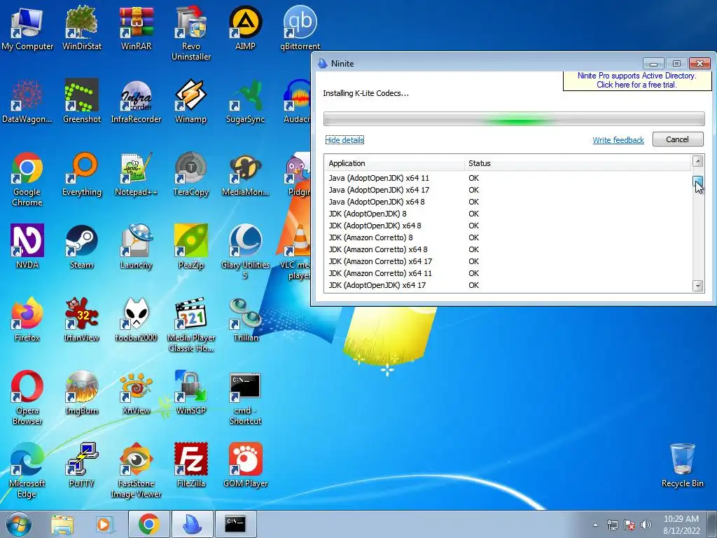Select the Glary Utilities 5 icon
717x538 pixels.
(x=245, y=252)
